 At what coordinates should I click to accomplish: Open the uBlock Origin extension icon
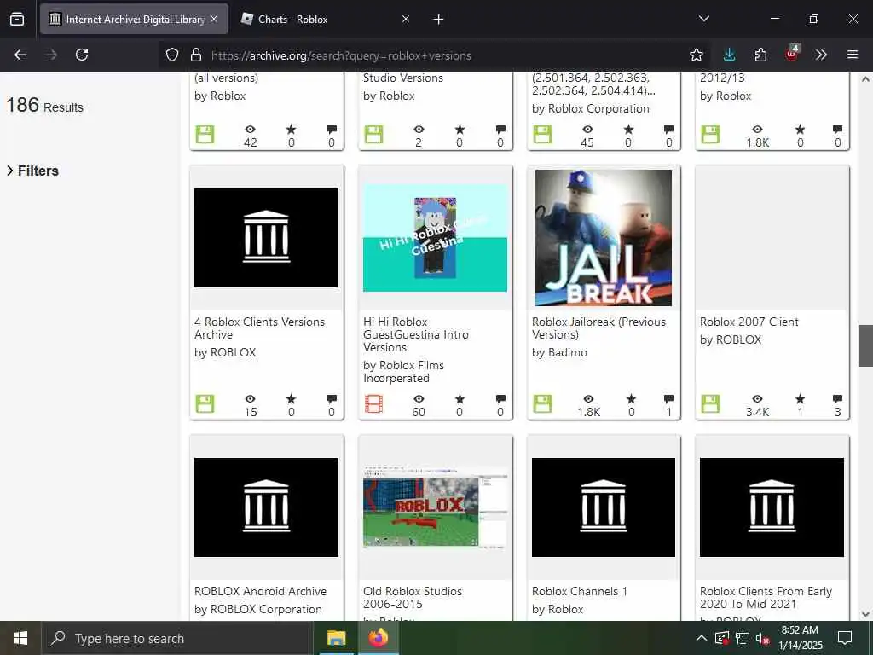point(792,54)
